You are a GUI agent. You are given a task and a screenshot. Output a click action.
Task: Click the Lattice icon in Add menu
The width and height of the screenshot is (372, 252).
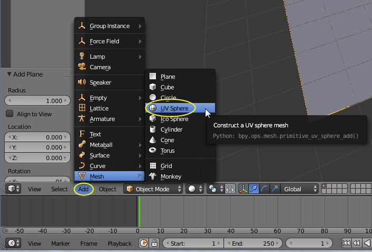pos(82,108)
